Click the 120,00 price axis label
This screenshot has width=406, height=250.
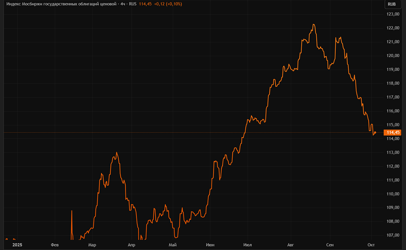coord(393,56)
